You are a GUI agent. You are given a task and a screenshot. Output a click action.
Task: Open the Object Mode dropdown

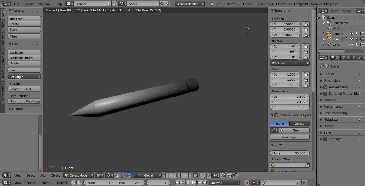tap(79, 175)
